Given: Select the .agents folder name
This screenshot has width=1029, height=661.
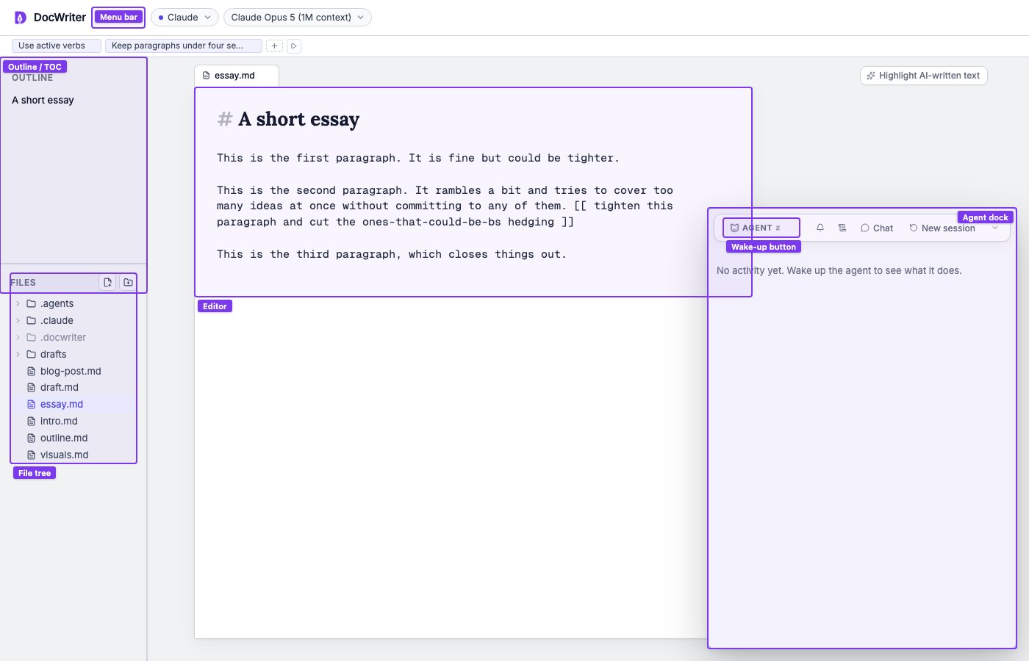Looking at the screenshot, I should click(x=57, y=304).
